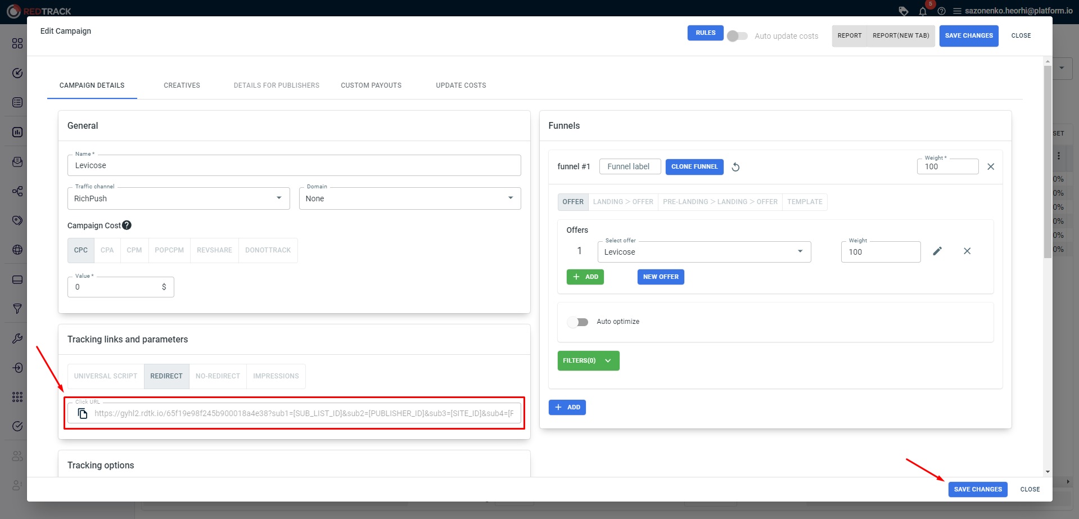Viewport: 1079px width, 519px height.
Task: Select the funnel filter icon in the sidebar
Action: tap(17, 309)
